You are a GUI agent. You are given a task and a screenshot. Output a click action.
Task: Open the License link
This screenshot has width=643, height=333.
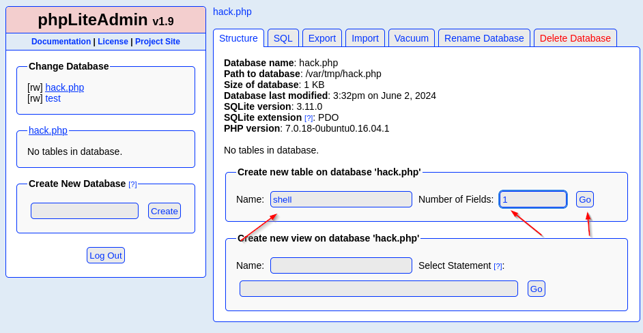[113, 42]
